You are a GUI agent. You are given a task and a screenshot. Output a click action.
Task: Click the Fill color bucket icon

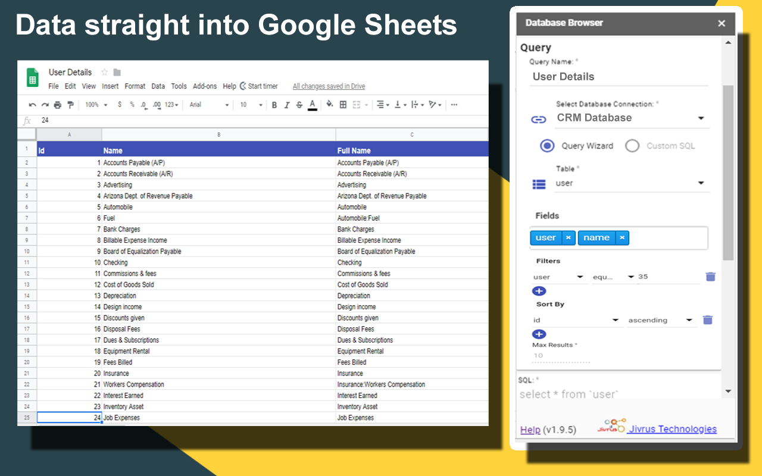click(x=328, y=105)
